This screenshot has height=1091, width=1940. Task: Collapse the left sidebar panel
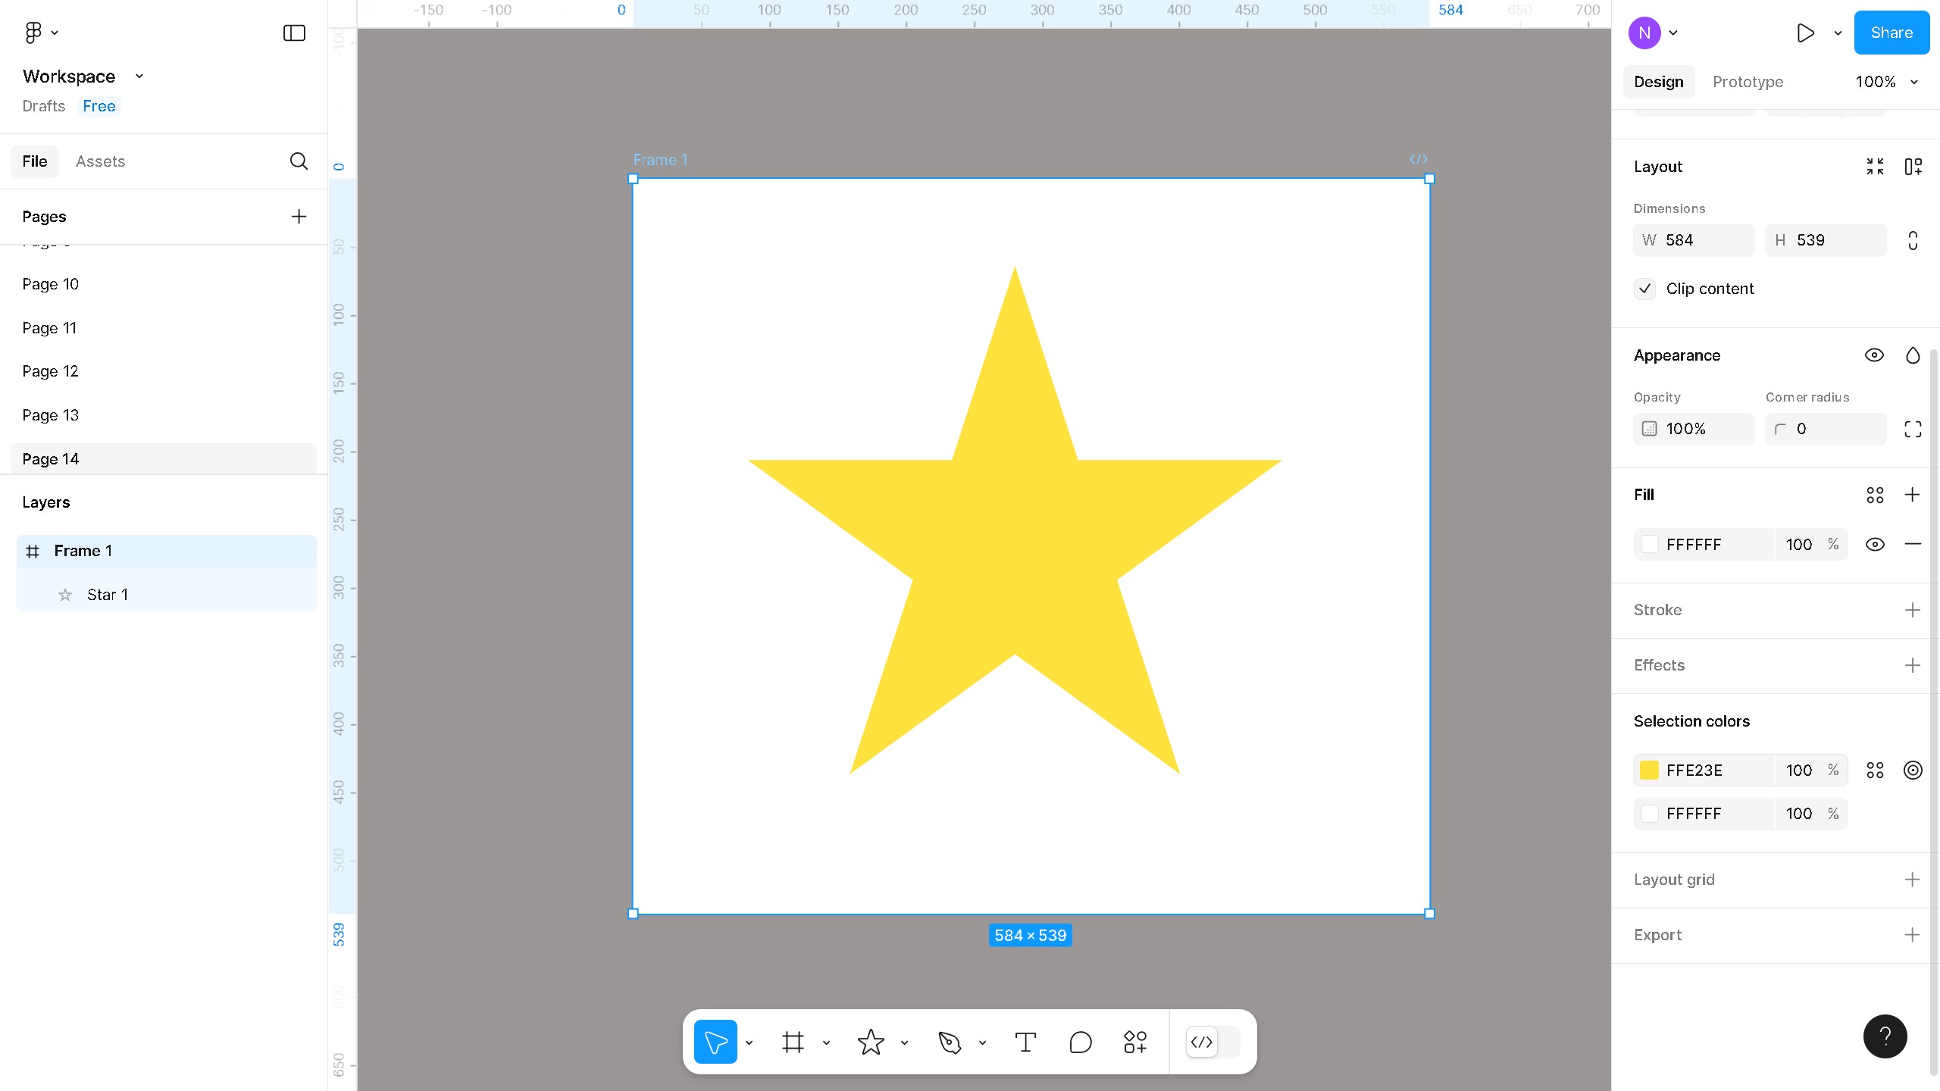[x=294, y=33]
